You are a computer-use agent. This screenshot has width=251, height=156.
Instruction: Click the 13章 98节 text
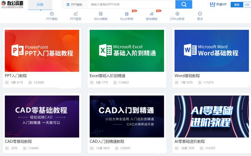103,148
